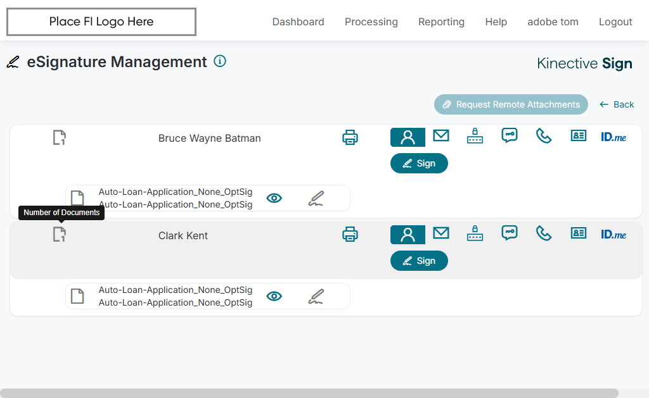Screen dimensions: 649x398
Task: Preview Bruce Wayne Batman's Auto-Loan-Application document
Action: [x=274, y=198]
